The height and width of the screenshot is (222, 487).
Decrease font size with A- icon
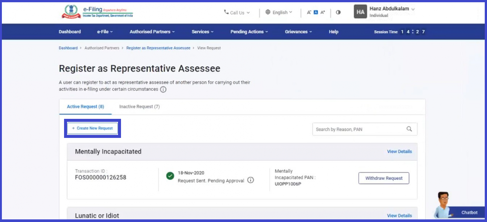pyautogui.click(x=309, y=12)
